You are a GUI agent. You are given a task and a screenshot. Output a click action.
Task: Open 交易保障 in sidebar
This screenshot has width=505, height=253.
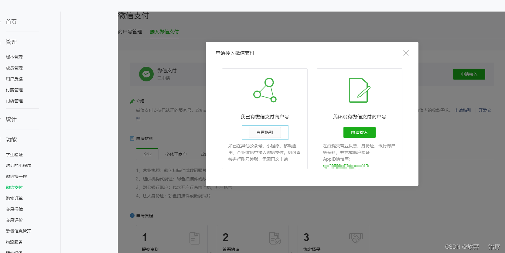[x=14, y=209]
